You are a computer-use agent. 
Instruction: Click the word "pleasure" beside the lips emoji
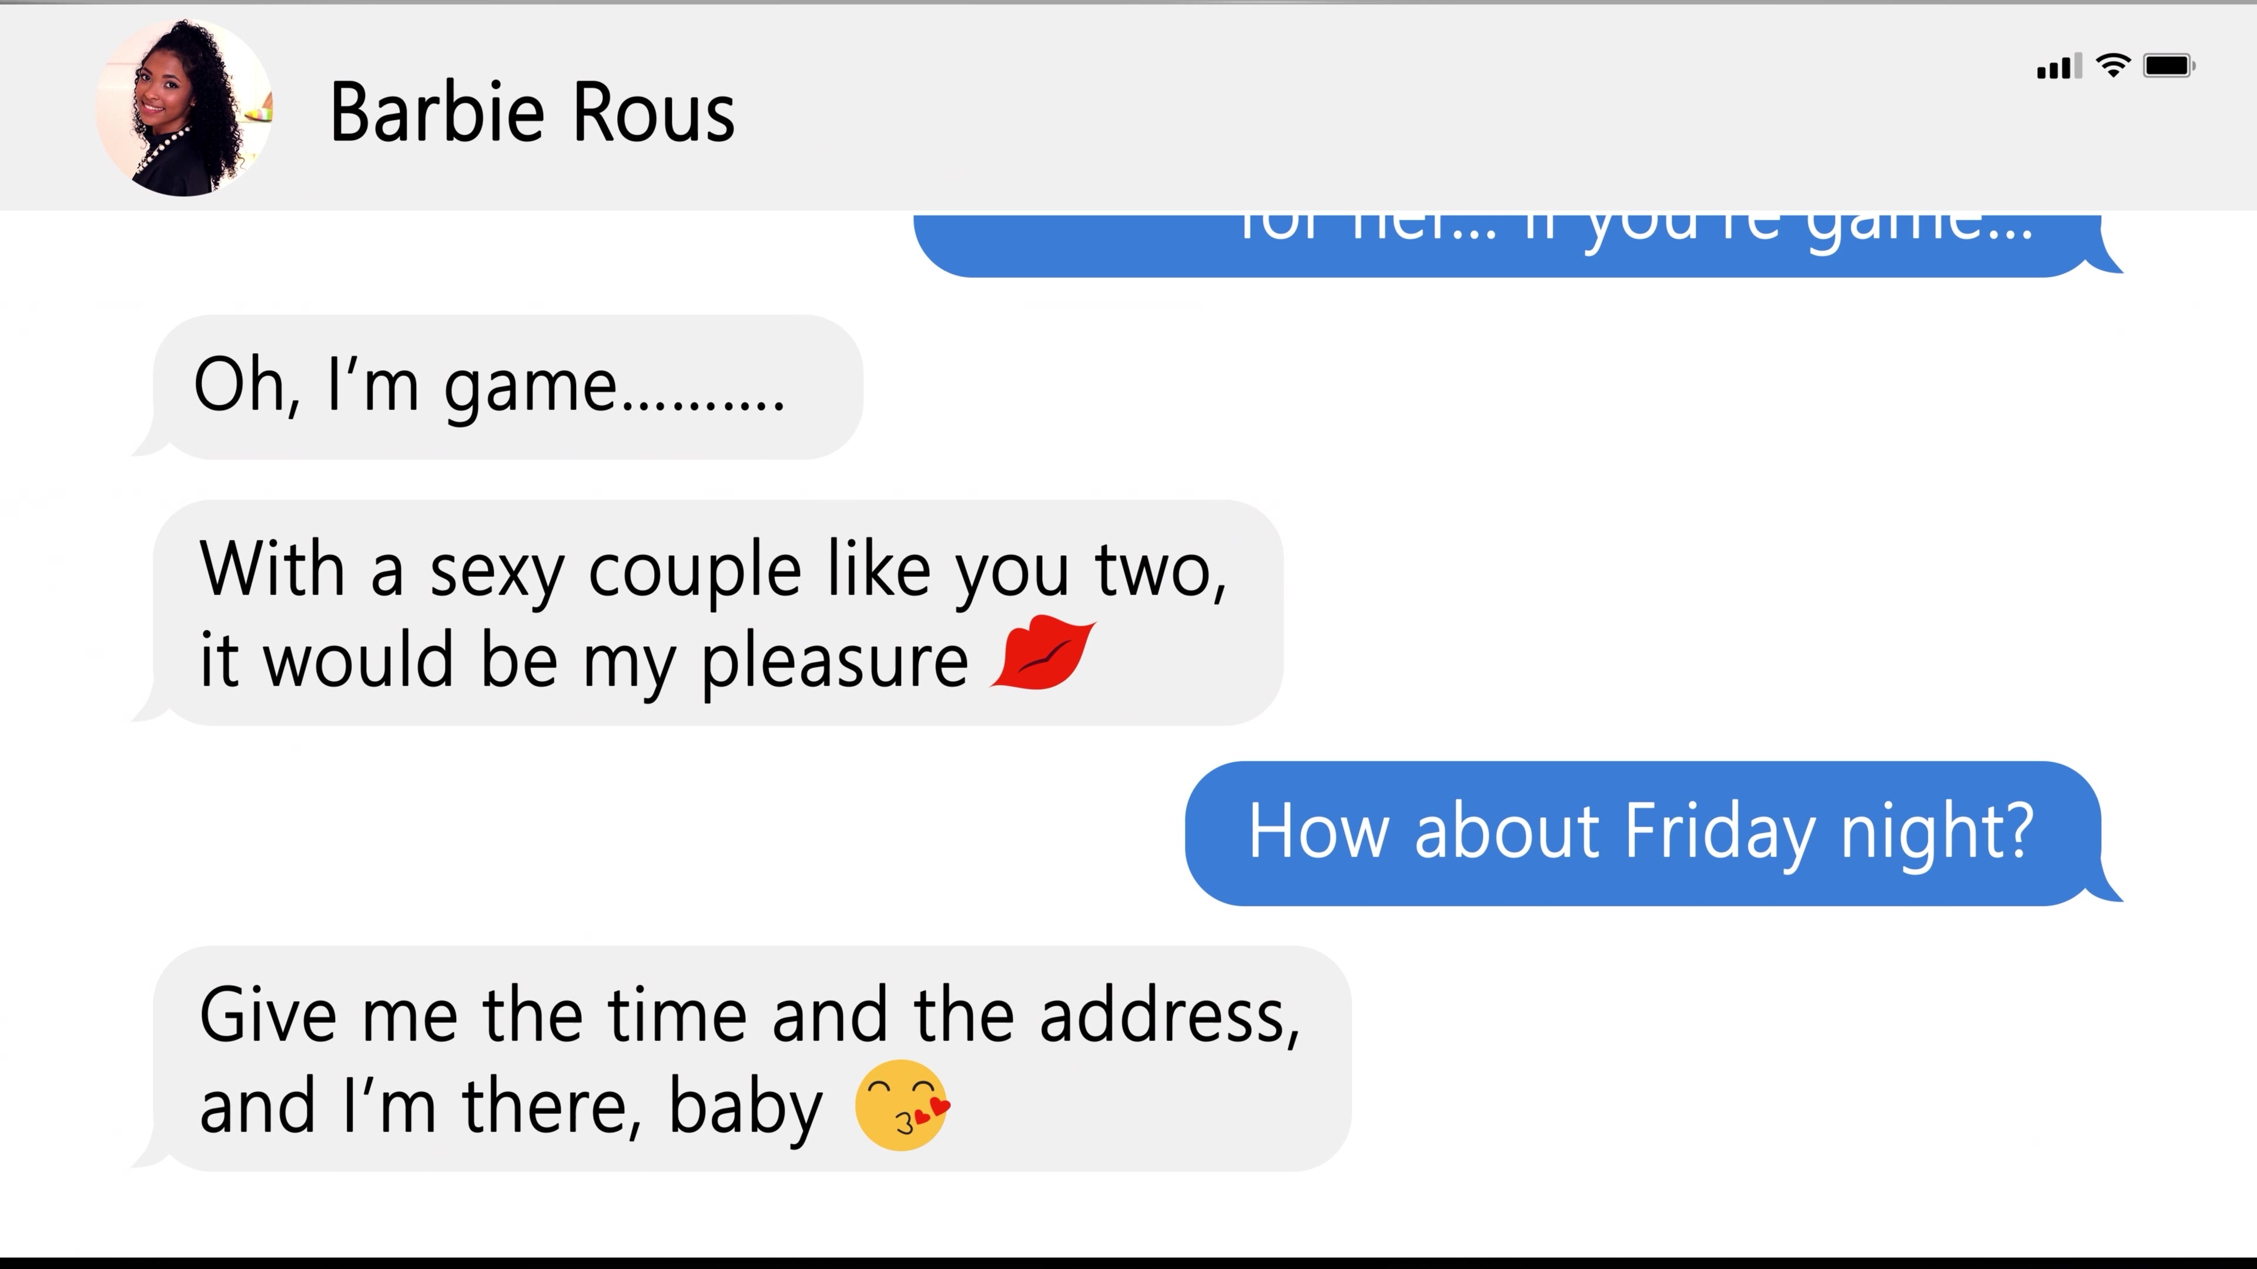click(x=834, y=661)
